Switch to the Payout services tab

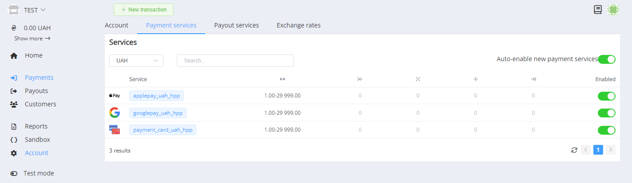point(236,25)
